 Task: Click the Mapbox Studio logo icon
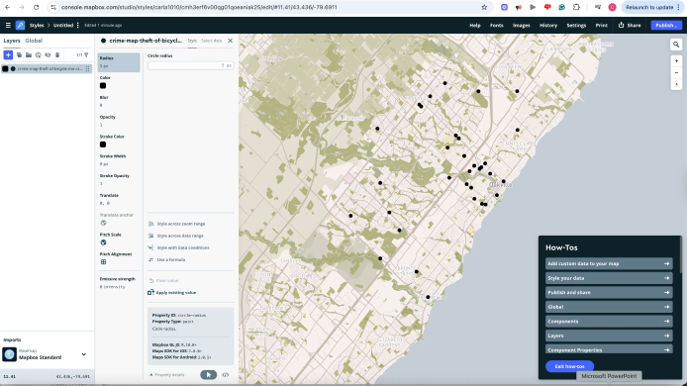tap(20, 25)
